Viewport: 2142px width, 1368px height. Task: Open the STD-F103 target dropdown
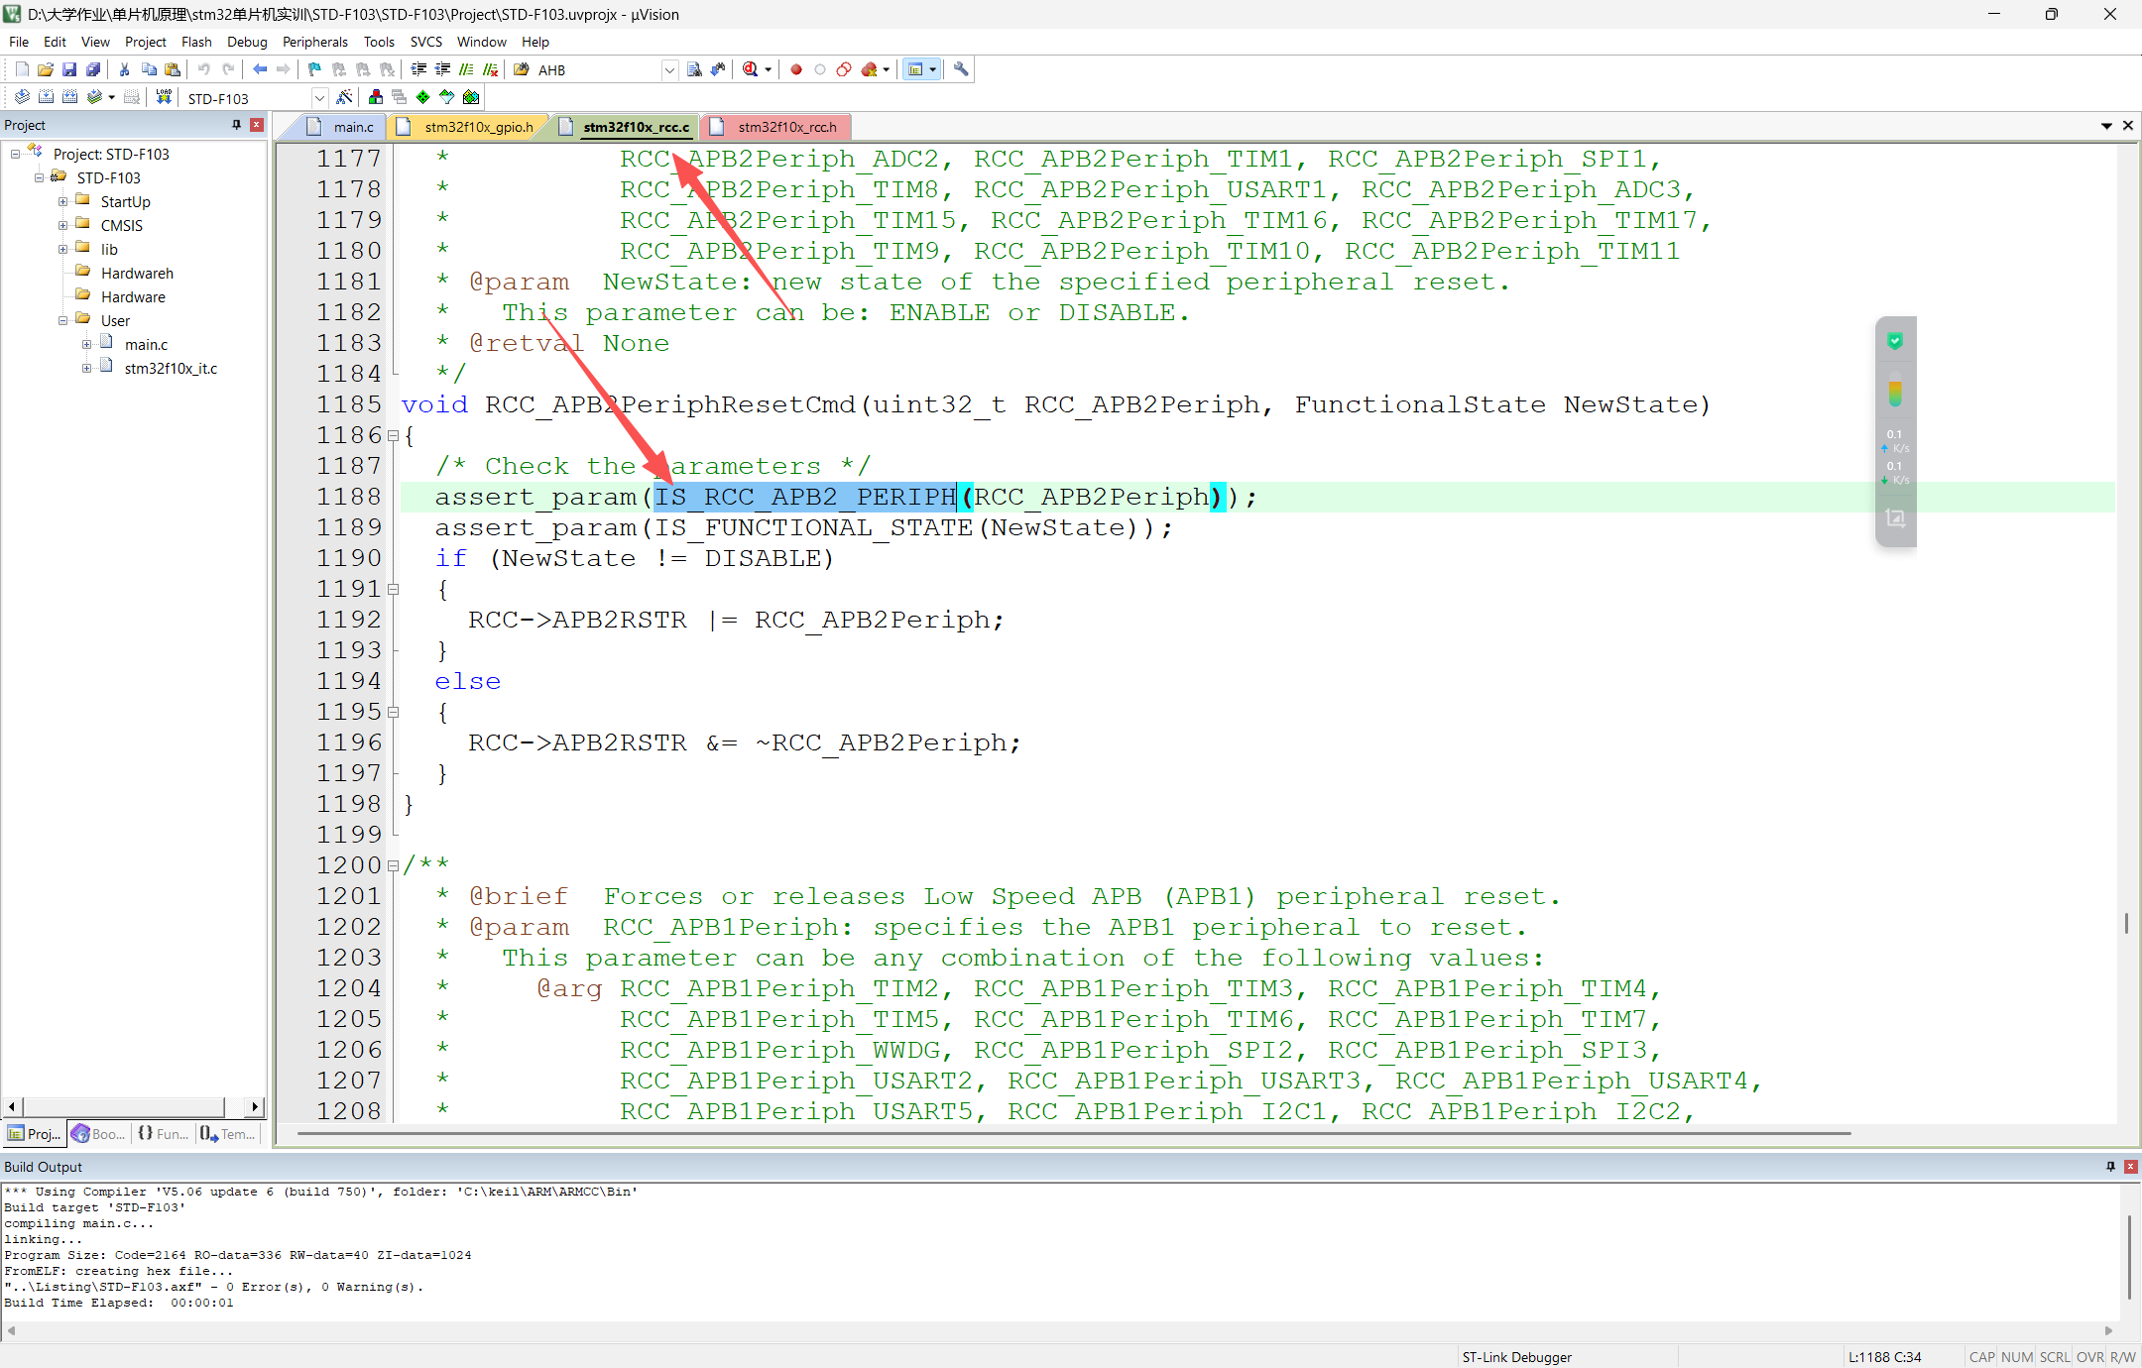click(319, 97)
